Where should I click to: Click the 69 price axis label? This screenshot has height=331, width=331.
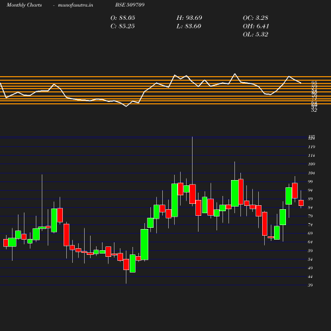click(310, 233)
